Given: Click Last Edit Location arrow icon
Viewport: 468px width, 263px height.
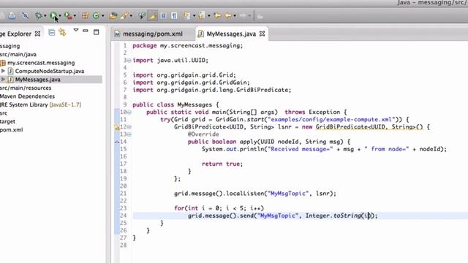Looking at the screenshot, I should [218, 15].
